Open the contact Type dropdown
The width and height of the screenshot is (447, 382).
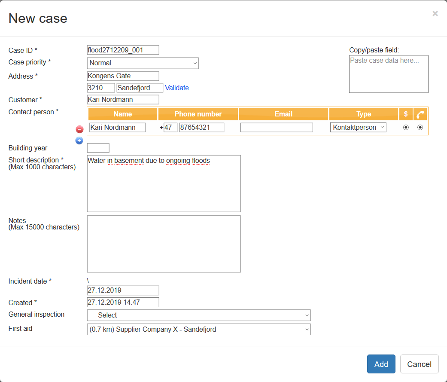(358, 127)
